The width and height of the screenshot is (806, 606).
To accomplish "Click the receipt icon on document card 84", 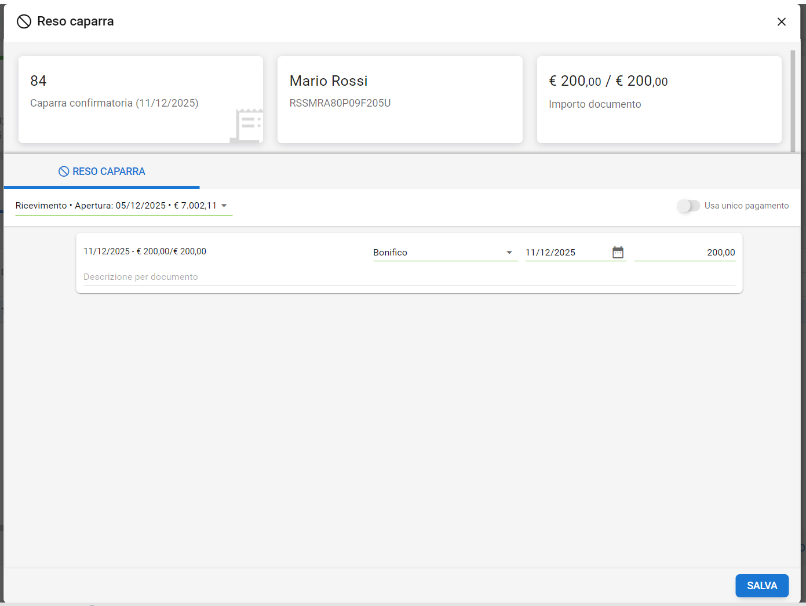I will [x=247, y=125].
